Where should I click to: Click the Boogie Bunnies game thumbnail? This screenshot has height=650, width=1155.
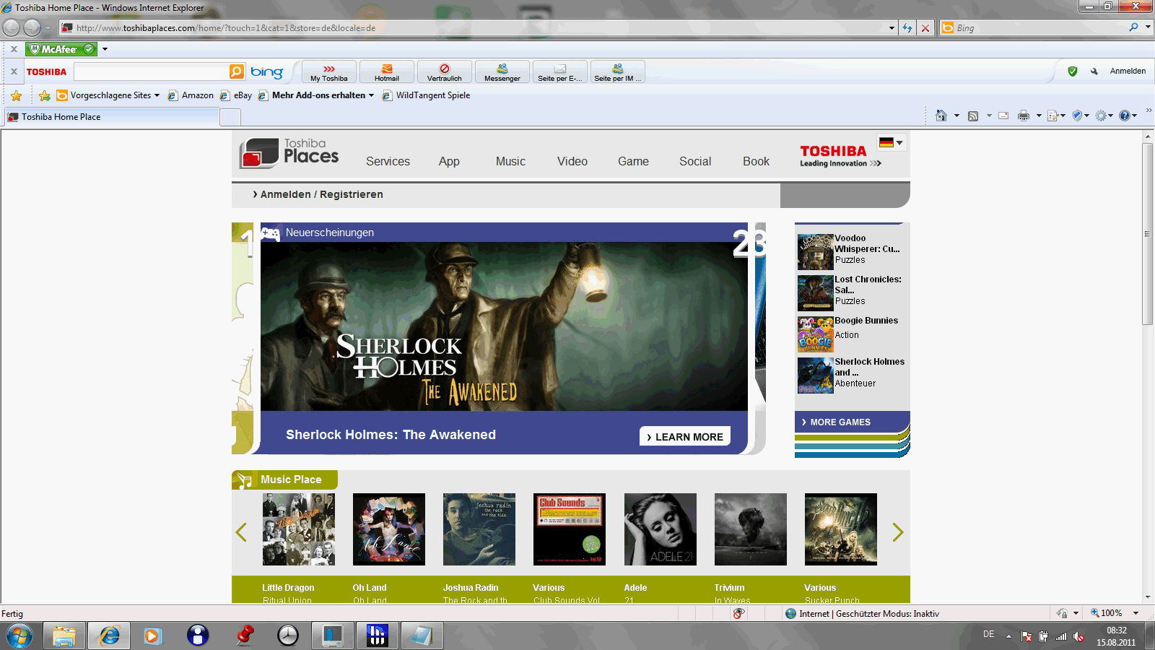[815, 334]
